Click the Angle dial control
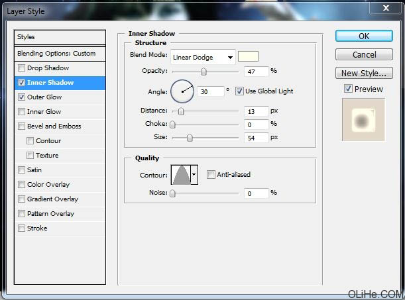Screen dimensions: 405x300 (x=182, y=91)
